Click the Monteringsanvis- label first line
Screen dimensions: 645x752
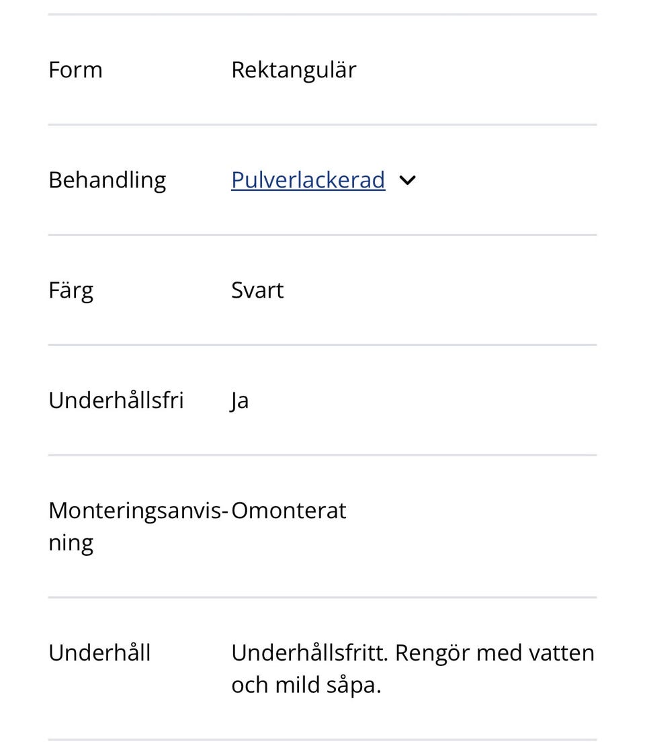(138, 511)
